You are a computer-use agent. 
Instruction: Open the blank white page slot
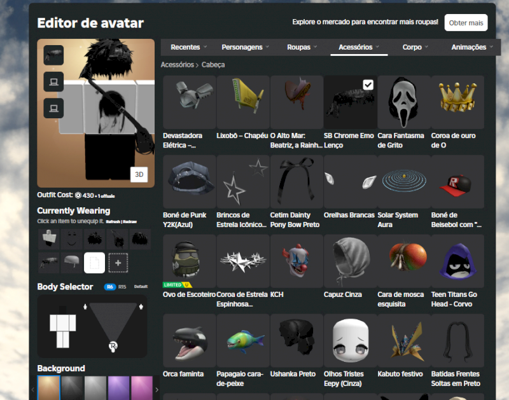[94, 263]
